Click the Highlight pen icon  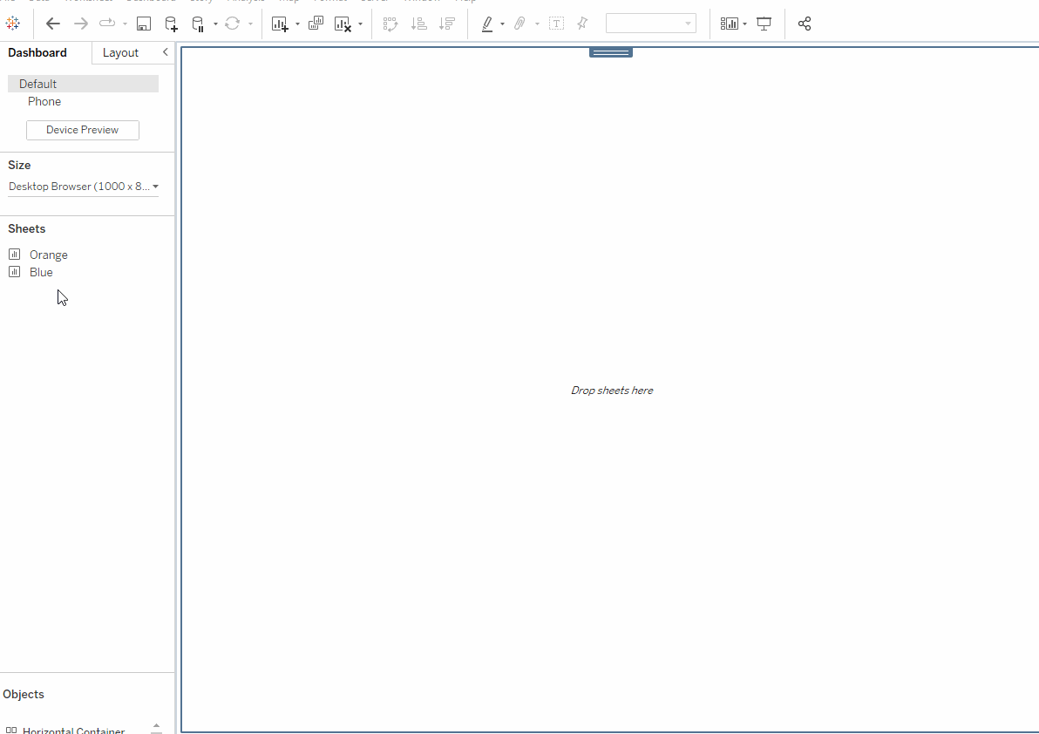coord(487,24)
